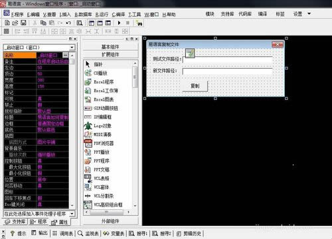Select the 最大化按钮 property row
The width and height of the screenshot is (332, 239).
point(36,167)
